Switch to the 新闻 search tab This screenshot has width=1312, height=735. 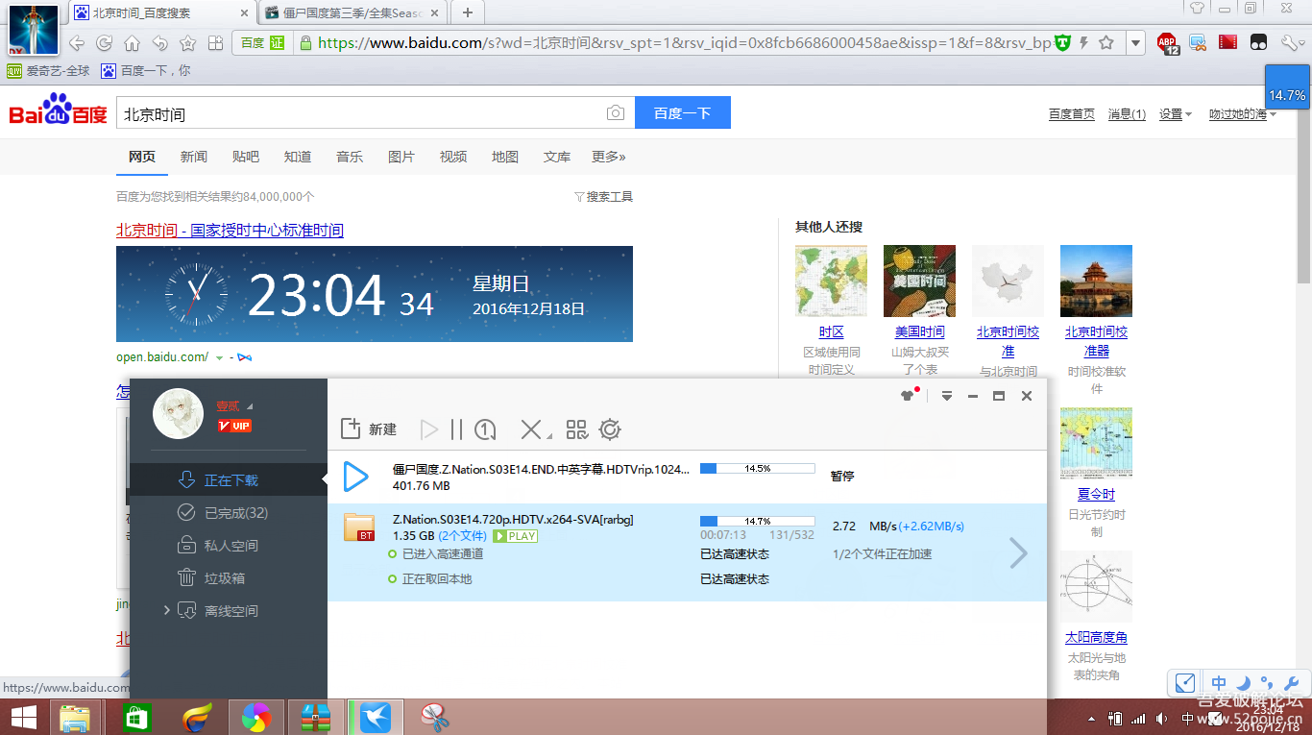[x=193, y=157]
